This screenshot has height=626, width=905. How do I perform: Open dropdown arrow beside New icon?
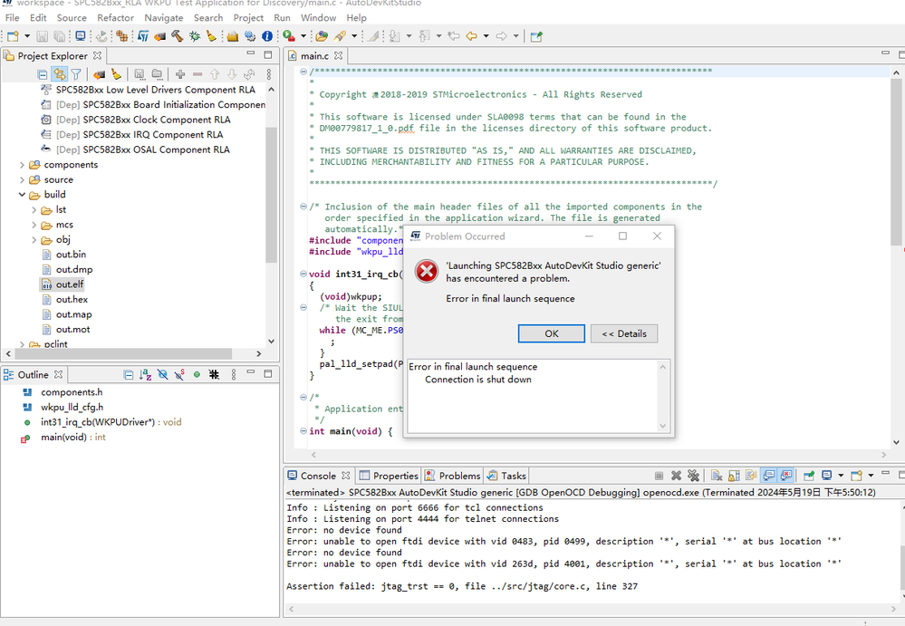tap(27, 36)
